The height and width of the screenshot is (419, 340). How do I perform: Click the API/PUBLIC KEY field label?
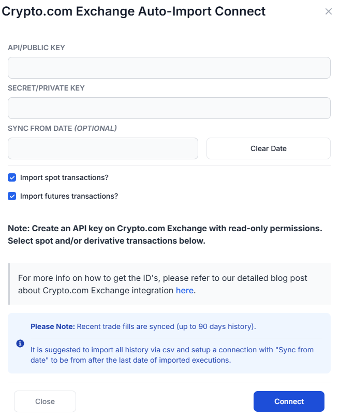(x=36, y=48)
